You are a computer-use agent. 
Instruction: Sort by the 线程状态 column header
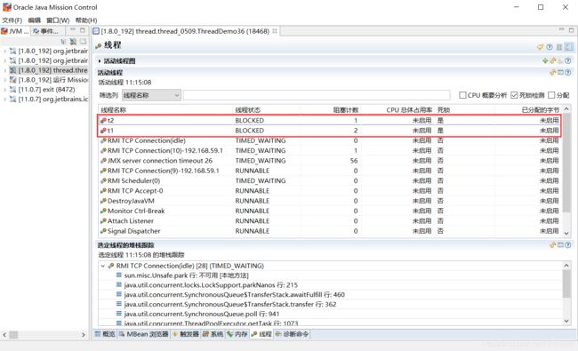(x=267, y=110)
